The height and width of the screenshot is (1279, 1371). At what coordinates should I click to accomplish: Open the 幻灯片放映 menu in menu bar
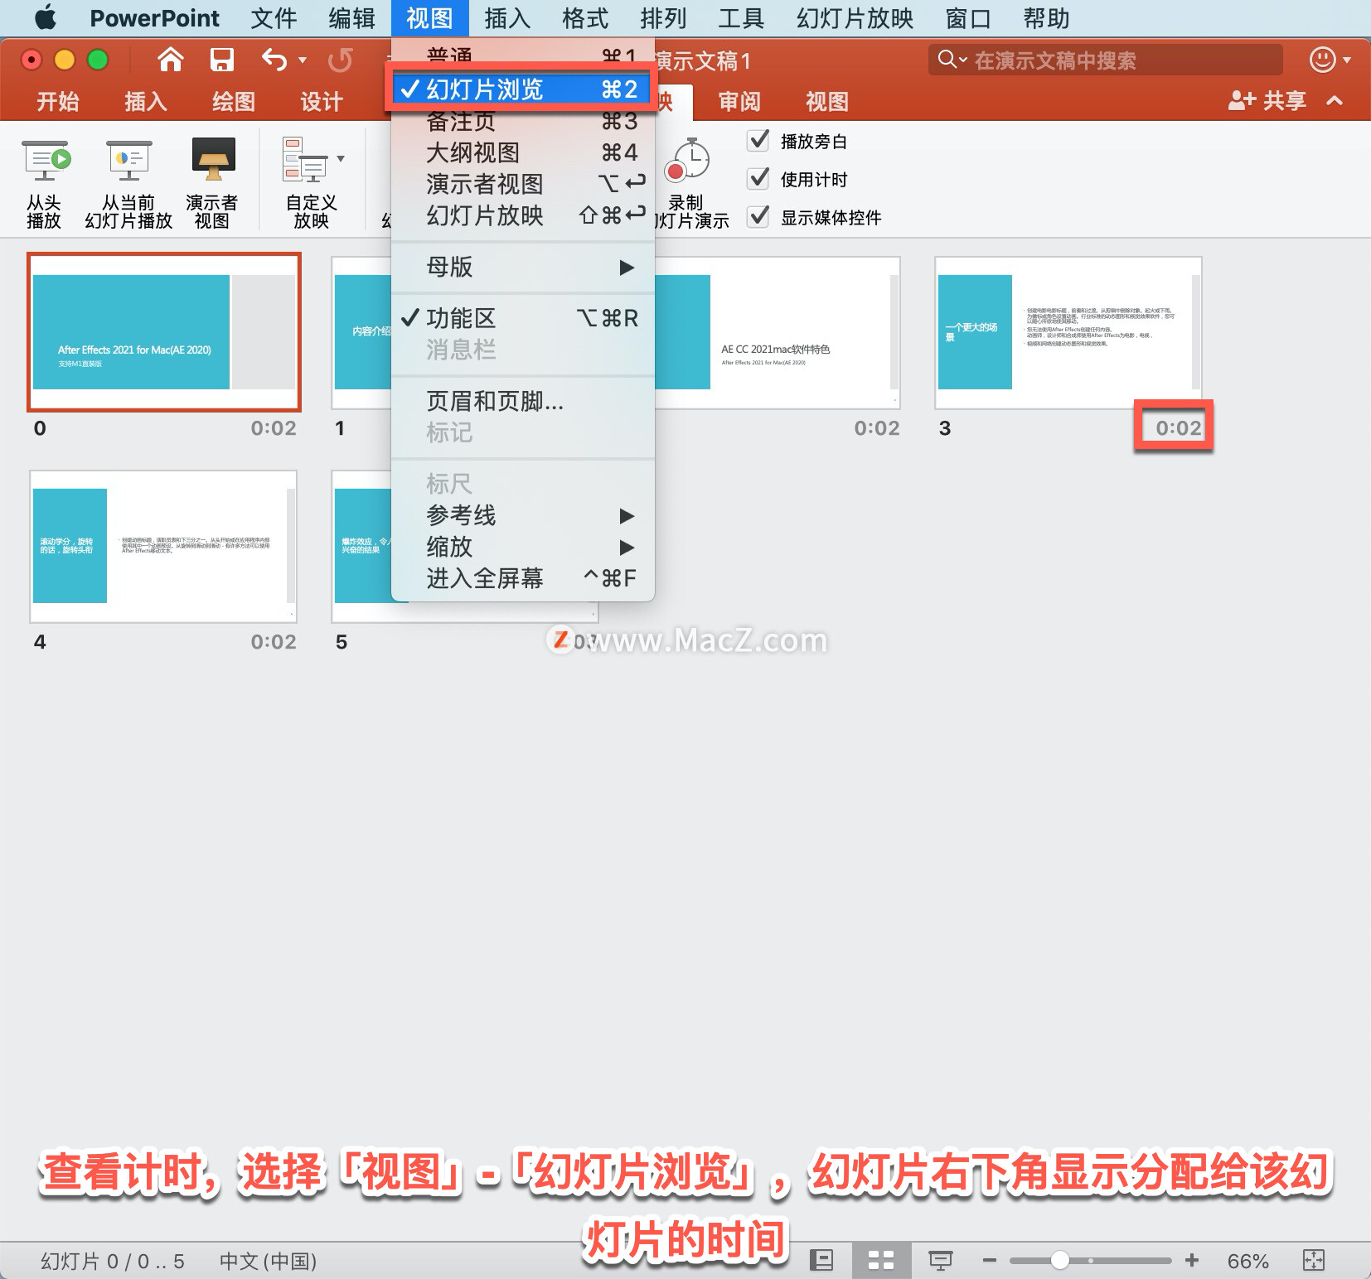855,18
